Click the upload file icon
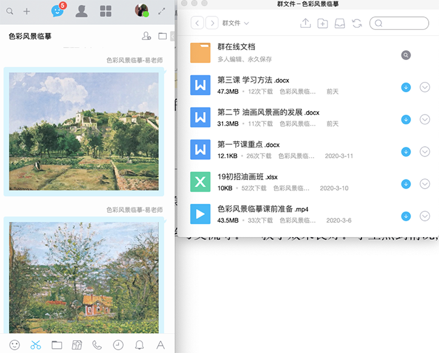The height and width of the screenshot is (353, 439). pyautogui.click(x=306, y=23)
